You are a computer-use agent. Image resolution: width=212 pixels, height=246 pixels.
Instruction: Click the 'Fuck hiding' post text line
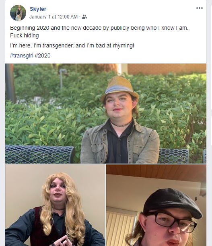[25, 35]
